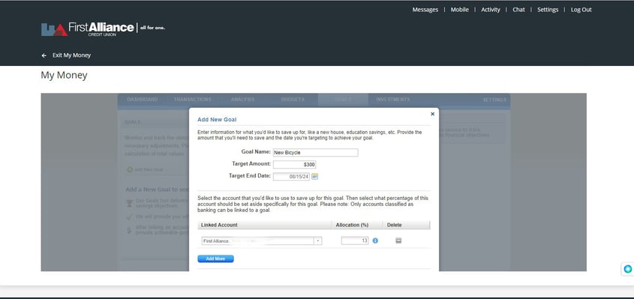The height and width of the screenshot is (299, 634).
Task: Click the Allocation (%) column header
Action: click(352, 225)
